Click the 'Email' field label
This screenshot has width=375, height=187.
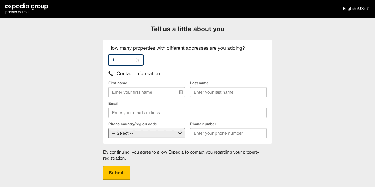tap(113, 104)
